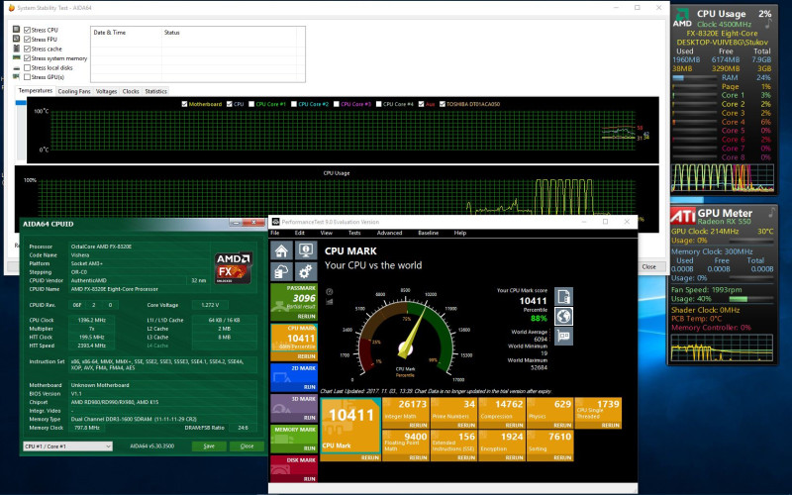The image size is (792, 495).
Task: Select the 2D MARK tile
Action: 294,377
